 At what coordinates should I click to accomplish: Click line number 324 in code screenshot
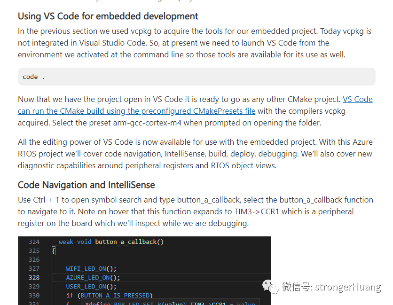(34, 242)
